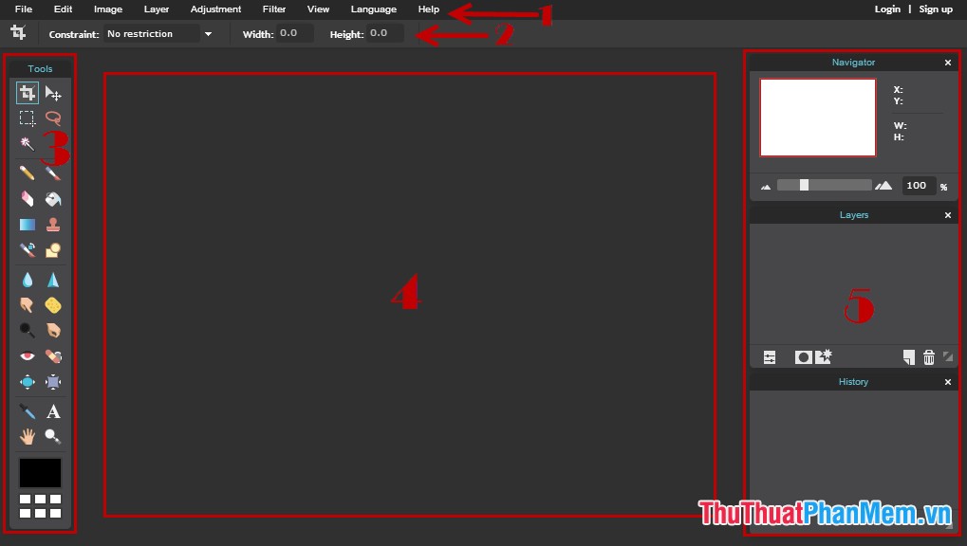
Task: Activate the Hand tool
Action: pyautogui.click(x=27, y=436)
